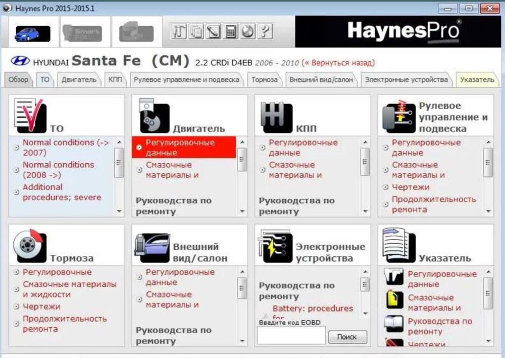
Task: Click the down scroll arrow in the ТО panel
Action: pos(119,211)
